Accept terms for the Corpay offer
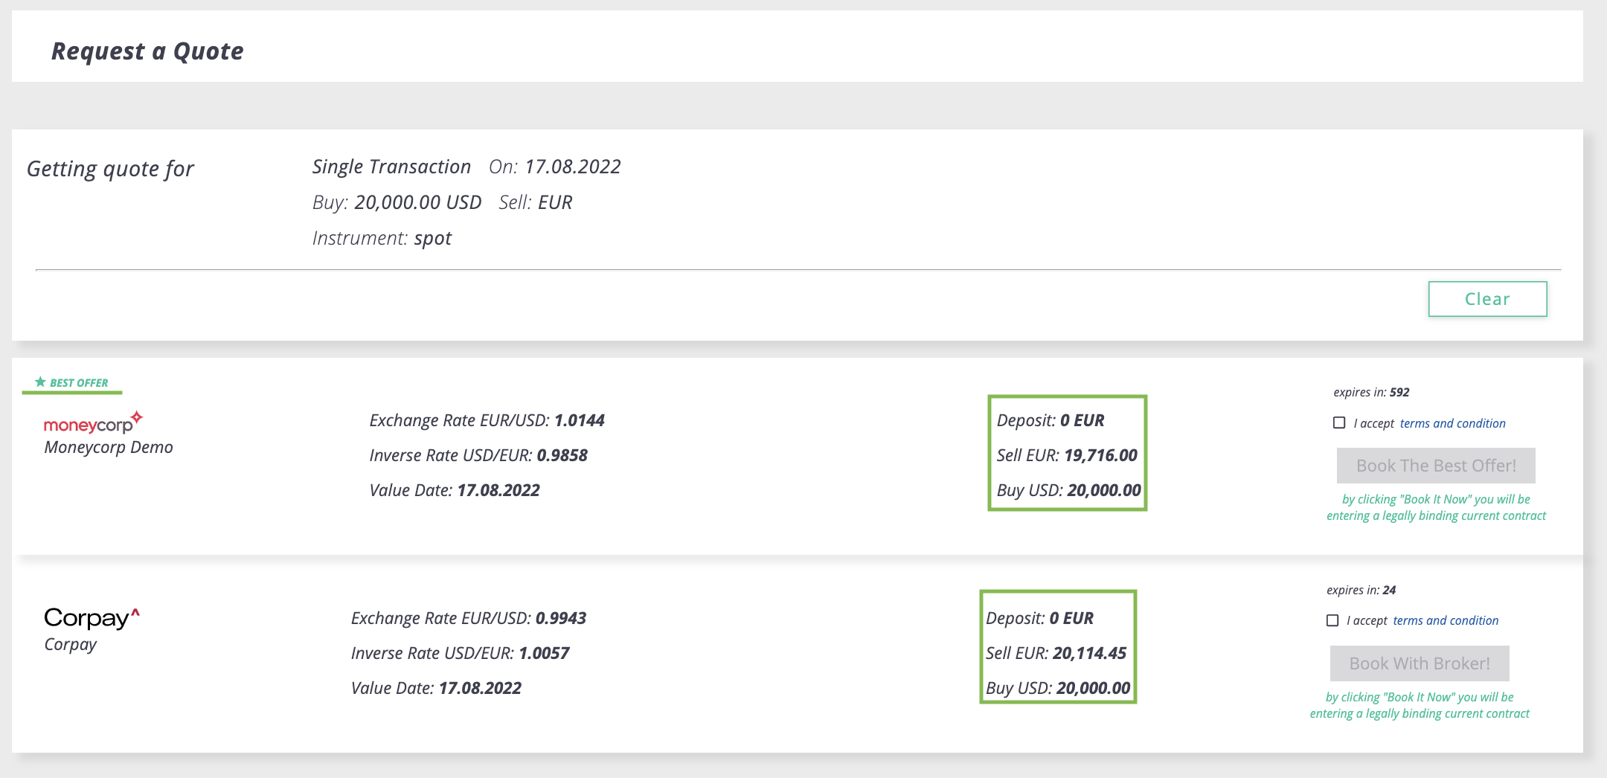1607x778 pixels. point(1332,620)
